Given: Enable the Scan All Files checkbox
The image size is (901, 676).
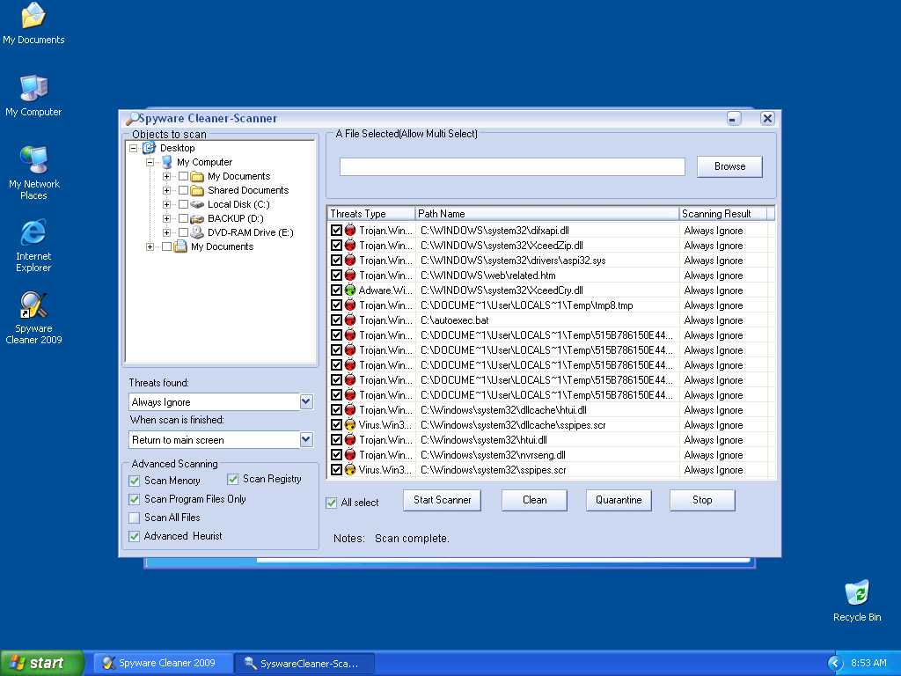Looking at the screenshot, I should 135,518.
